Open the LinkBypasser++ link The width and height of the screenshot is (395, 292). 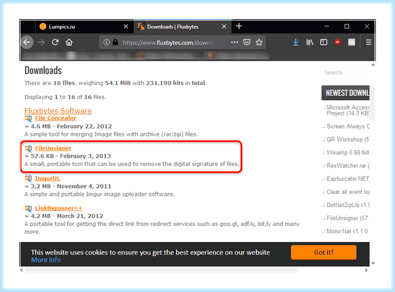[x=59, y=208]
